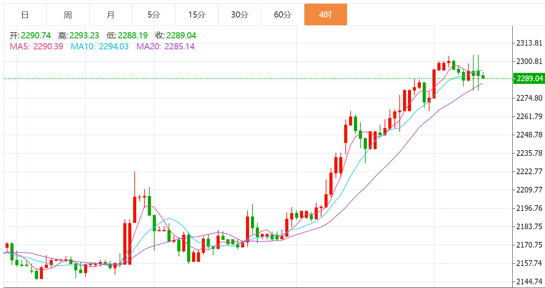Click the active 4时 timeframe tab
The width and height of the screenshot is (545, 288).
pos(326,15)
